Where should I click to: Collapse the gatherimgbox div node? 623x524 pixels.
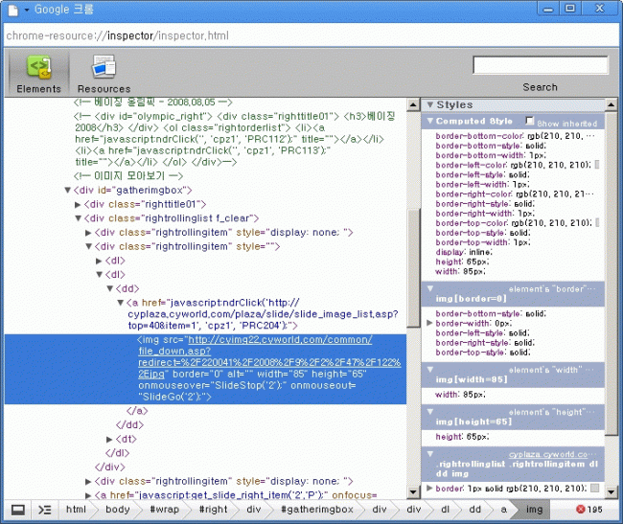click(67, 190)
